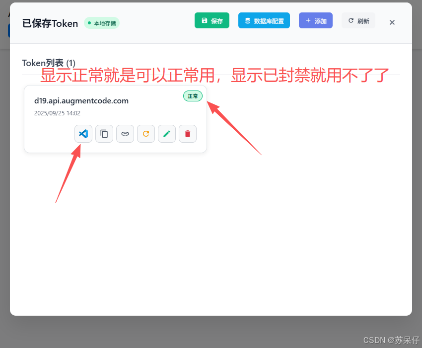
Task: Click the 本地存储 storage badge
Action: [101, 23]
